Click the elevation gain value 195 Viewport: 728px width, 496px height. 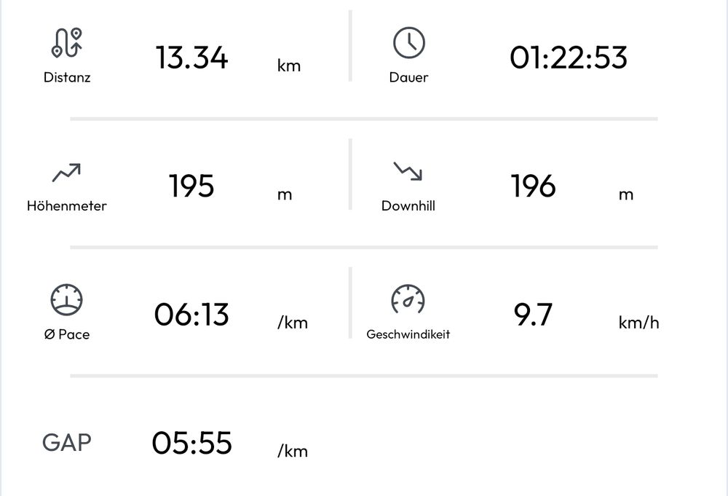pyautogui.click(x=191, y=186)
